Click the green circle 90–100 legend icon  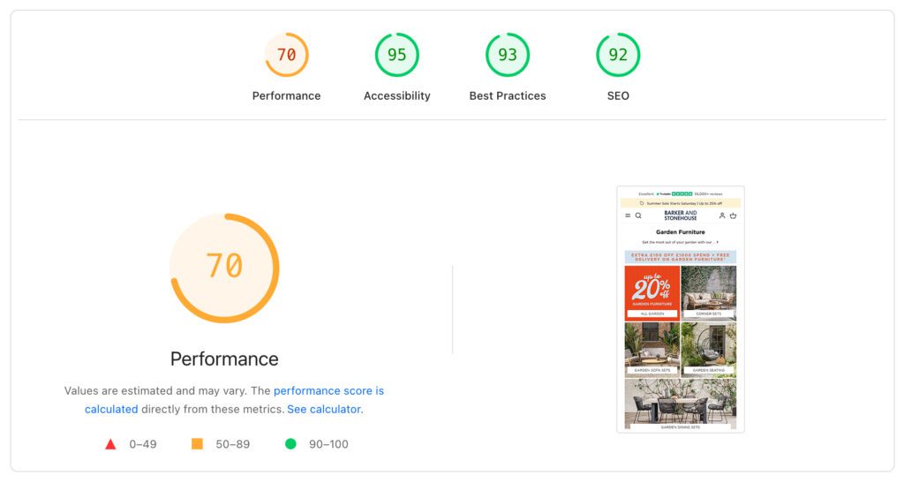pyautogui.click(x=290, y=444)
